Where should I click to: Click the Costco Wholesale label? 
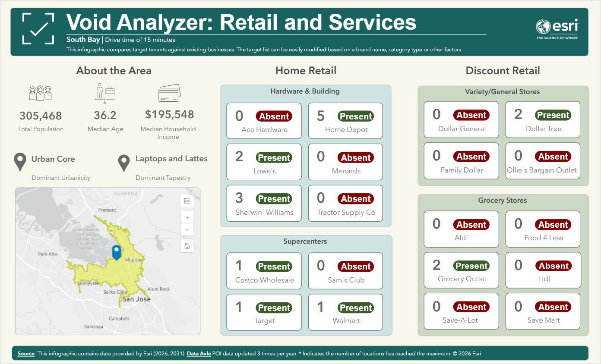click(265, 280)
